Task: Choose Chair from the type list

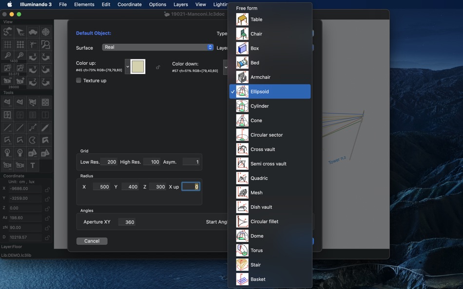Action: [270, 34]
